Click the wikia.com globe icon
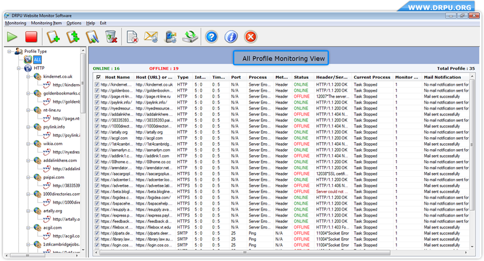Image resolution: width=484 pixels, height=261 pixels. [37, 144]
